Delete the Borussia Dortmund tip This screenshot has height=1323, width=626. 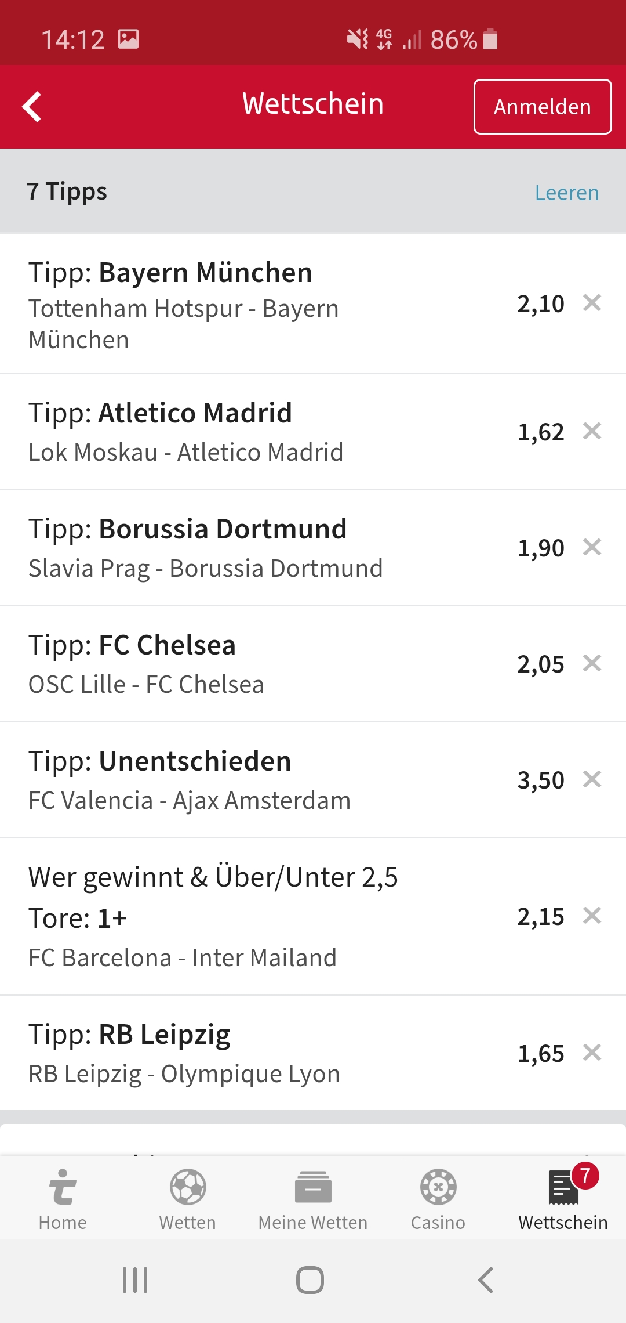(592, 547)
